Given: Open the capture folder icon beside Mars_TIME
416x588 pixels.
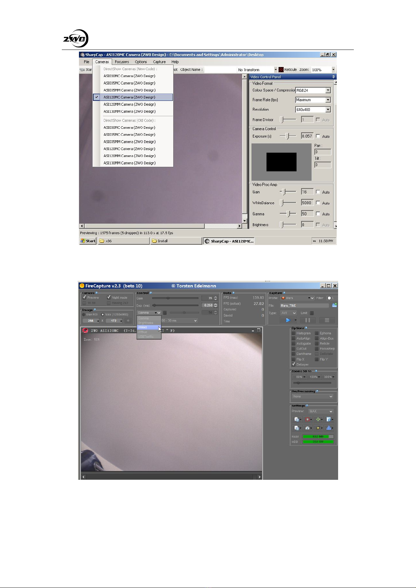Looking at the screenshot, I should coord(334,305).
